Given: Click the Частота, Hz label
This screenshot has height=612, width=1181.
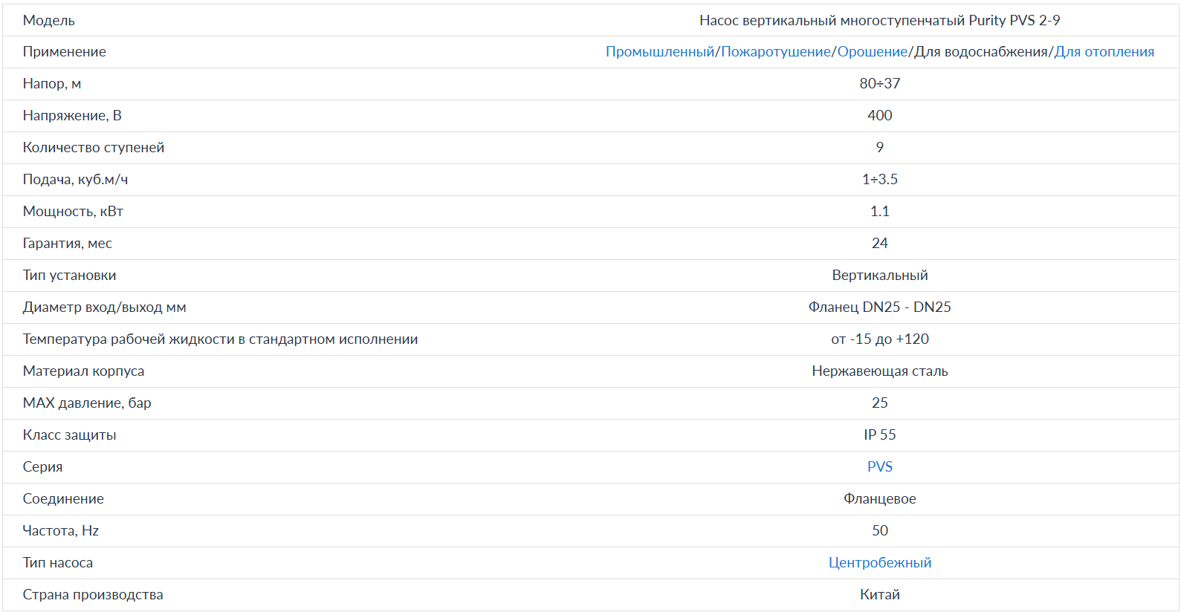Looking at the screenshot, I should coord(61,531).
